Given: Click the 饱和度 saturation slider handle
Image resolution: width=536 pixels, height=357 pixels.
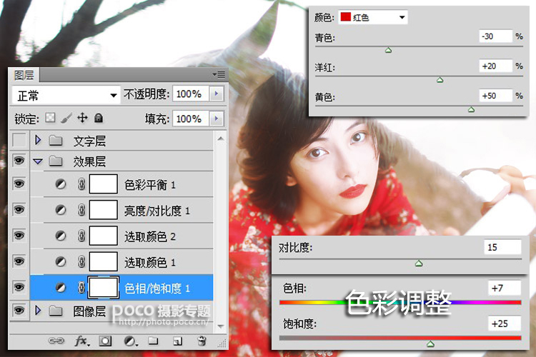Looking at the screenshot, I should 430,343.
